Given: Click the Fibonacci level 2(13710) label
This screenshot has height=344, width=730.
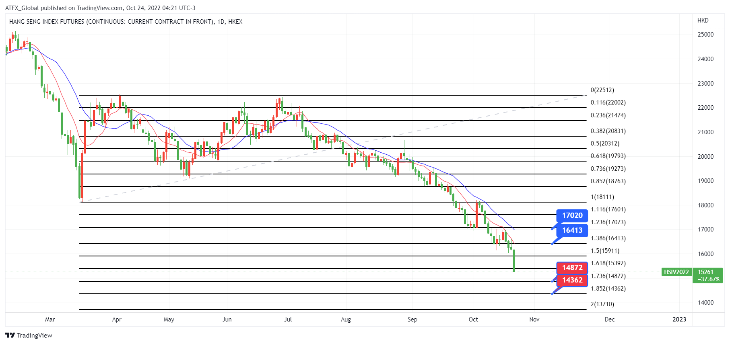Looking at the screenshot, I should [602, 304].
